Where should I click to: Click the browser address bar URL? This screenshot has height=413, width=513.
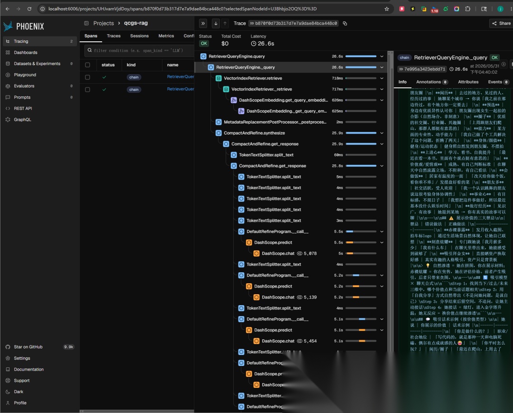[x=182, y=9]
